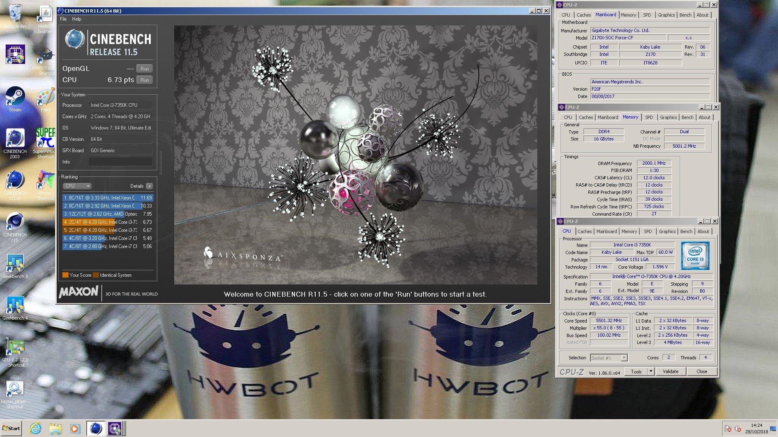The image size is (778, 437).
Task: Open the Socket #1 selection dropdown
Action: click(x=609, y=358)
